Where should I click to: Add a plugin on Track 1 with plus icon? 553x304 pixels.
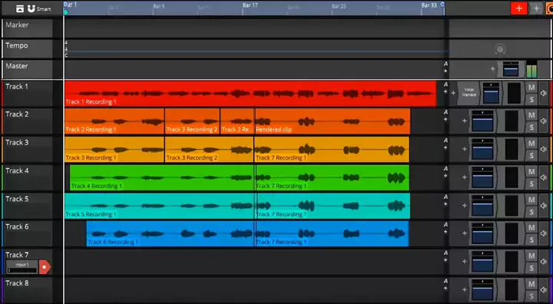453,93
